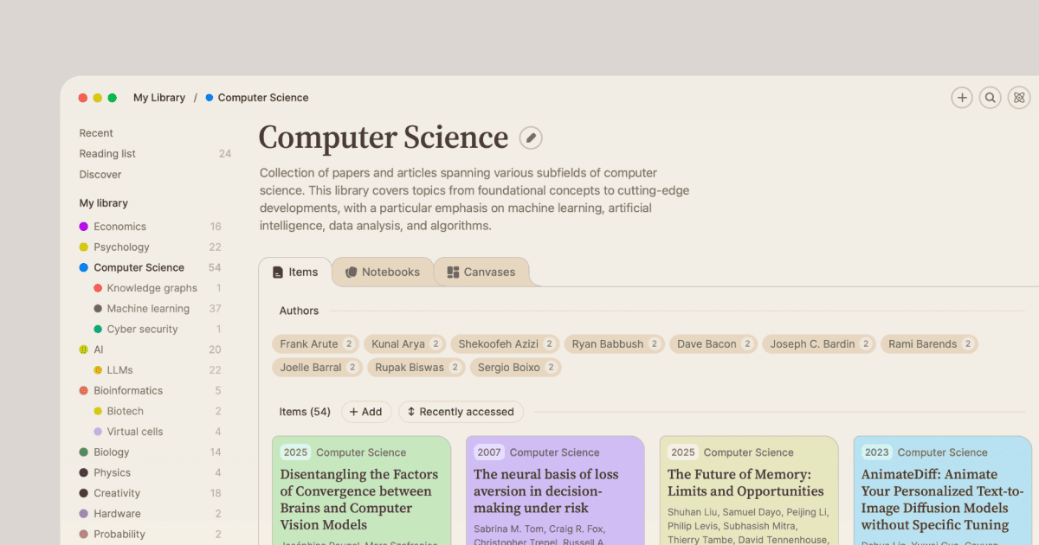Click the Notebooks tab icon

coord(351,272)
